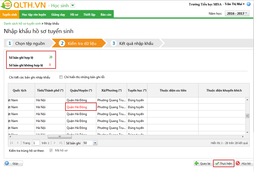The image size is (254, 173).
Task: Open the Học tập rèn luyện tab
Action: pos(34,14)
